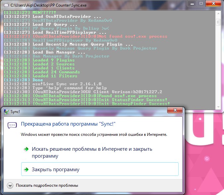Click the speech bubble icon in crash dialog
The height and width of the screenshot is (195, 224).
click(12, 125)
